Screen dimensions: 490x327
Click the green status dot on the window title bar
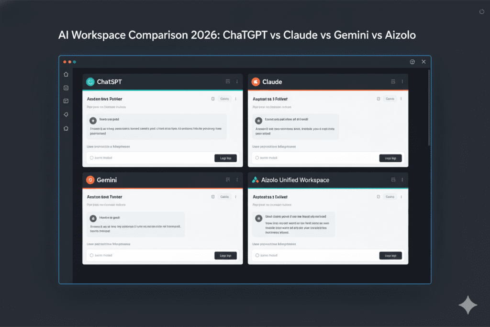coord(75,62)
